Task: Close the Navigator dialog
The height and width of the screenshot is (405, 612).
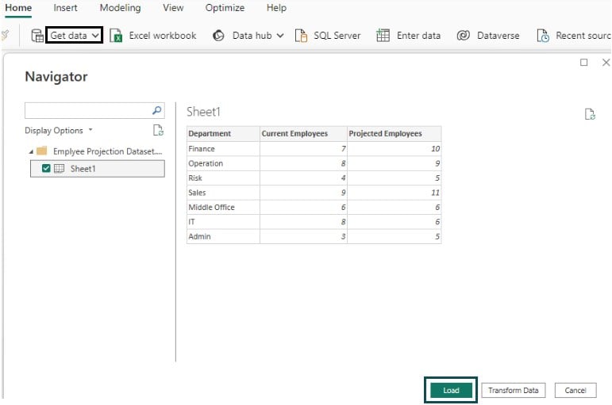Action: 606,63
